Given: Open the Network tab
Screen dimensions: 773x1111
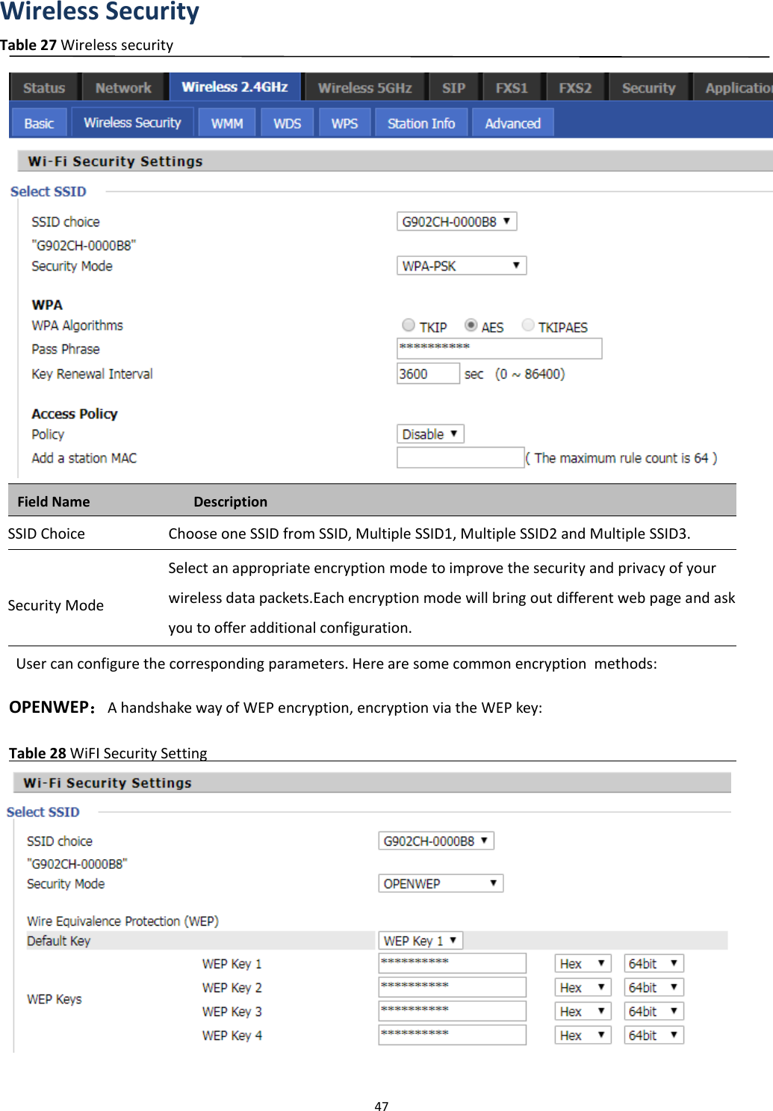Looking at the screenshot, I should [x=122, y=87].
